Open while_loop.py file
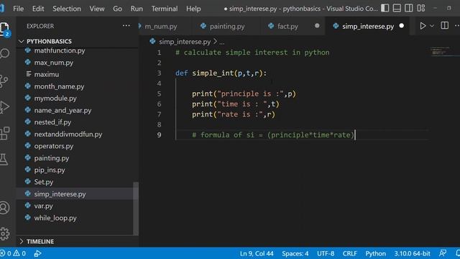The image size is (460, 259). point(55,218)
